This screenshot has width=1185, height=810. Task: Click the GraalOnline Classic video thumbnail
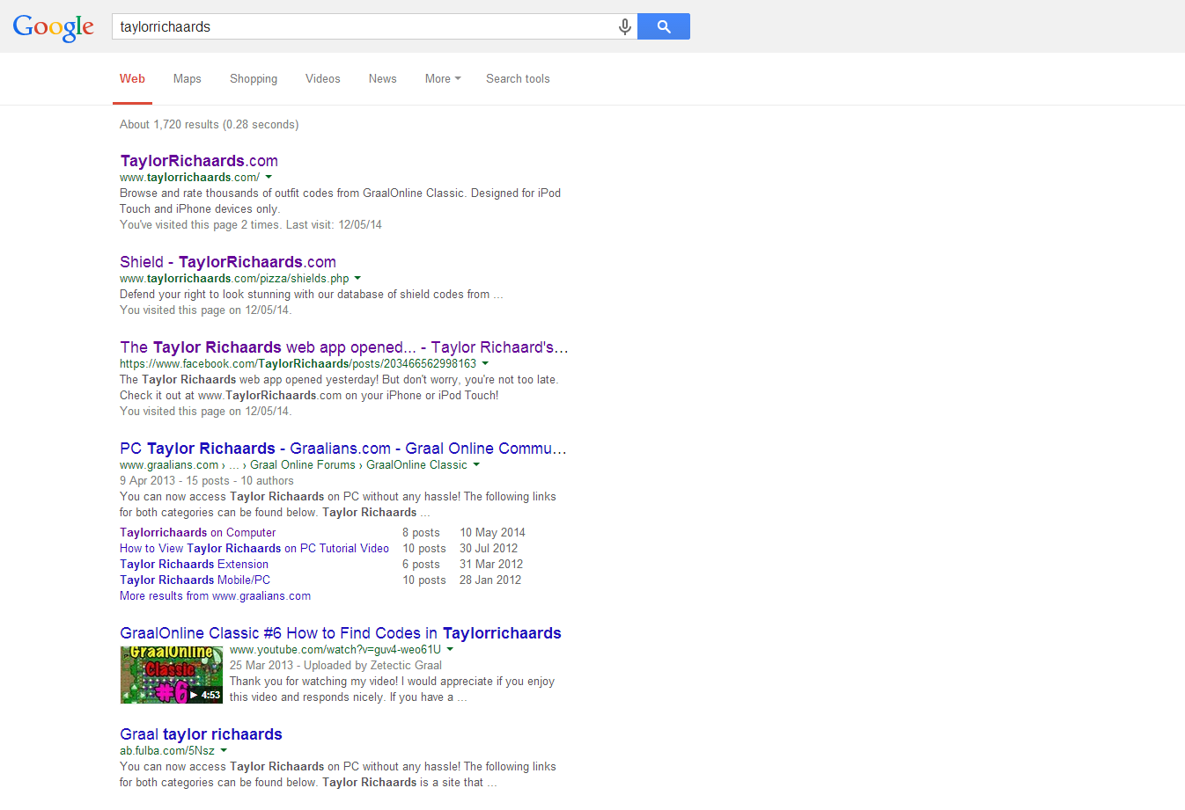pos(172,675)
